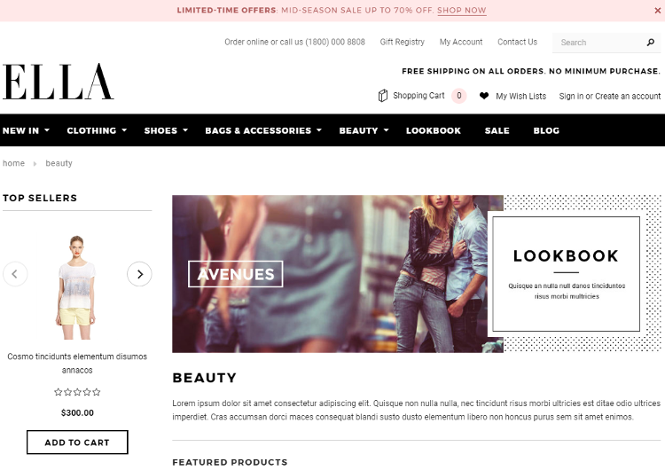
Task: Open the Lookbook menu item
Action: pyautogui.click(x=433, y=130)
